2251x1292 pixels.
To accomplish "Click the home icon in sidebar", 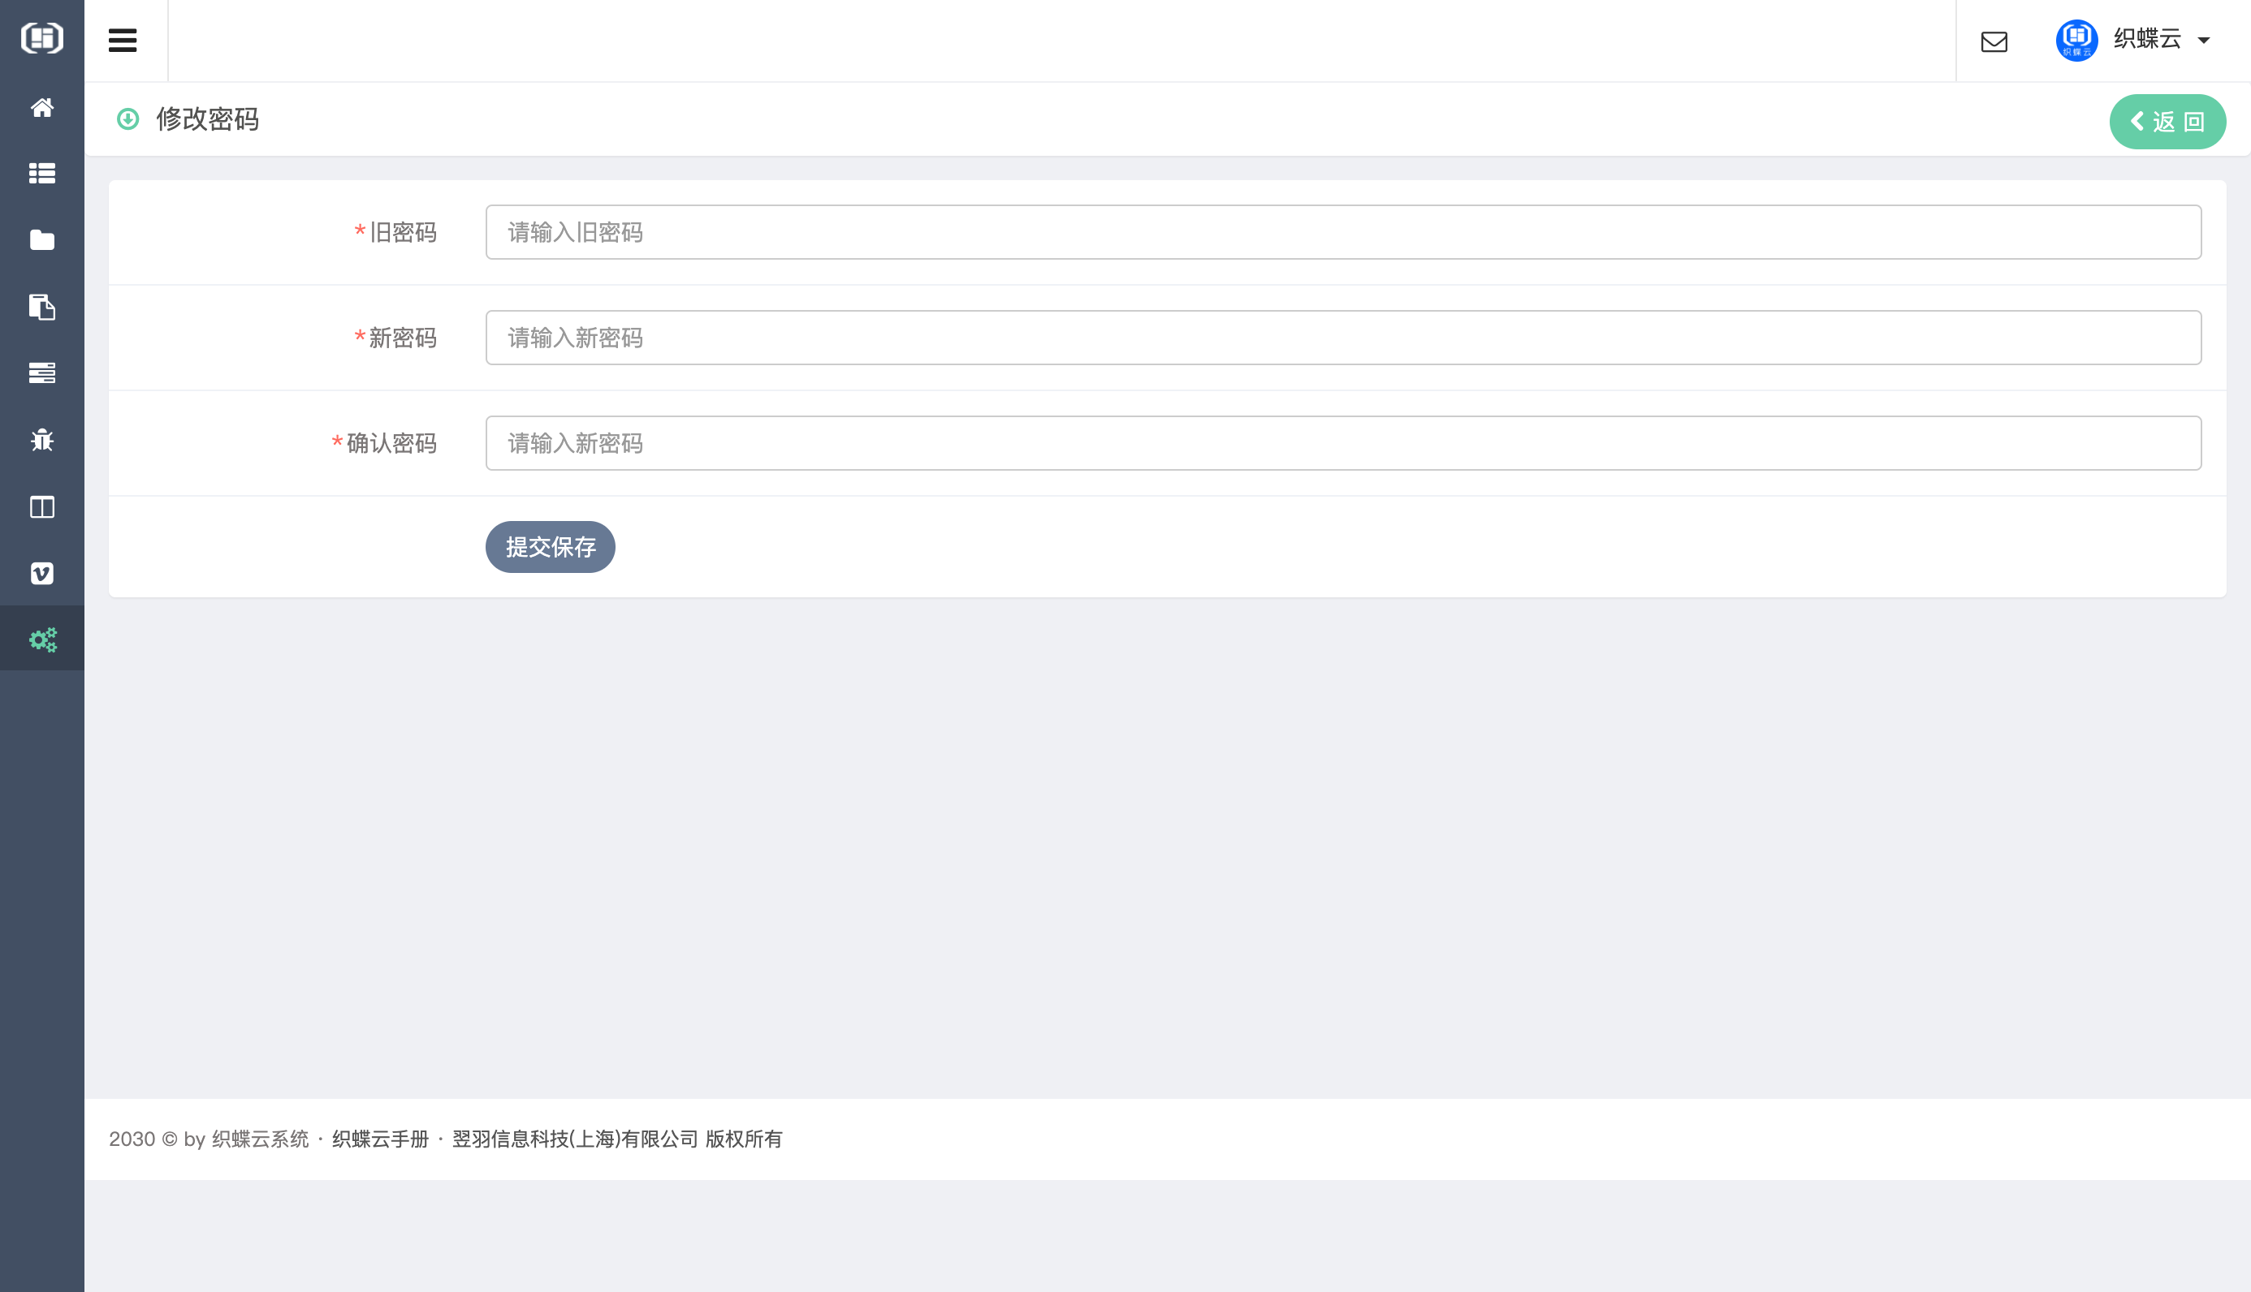I will pyautogui.click(x=41, y=107).
